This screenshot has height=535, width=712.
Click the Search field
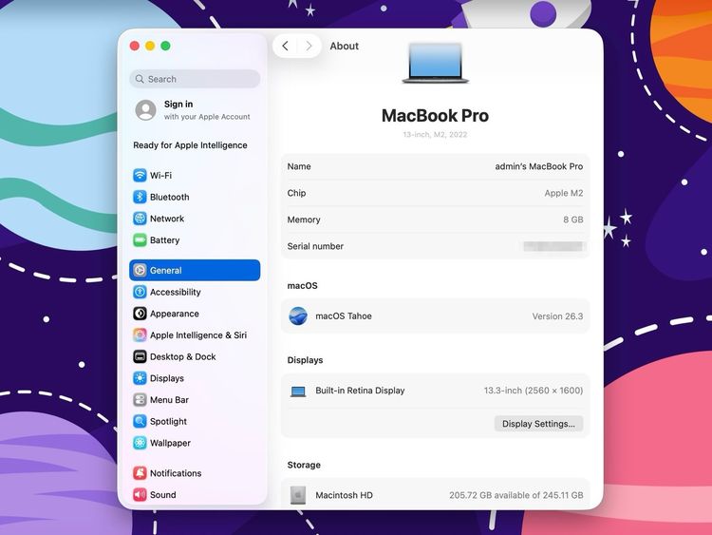[x=195, y=79]
